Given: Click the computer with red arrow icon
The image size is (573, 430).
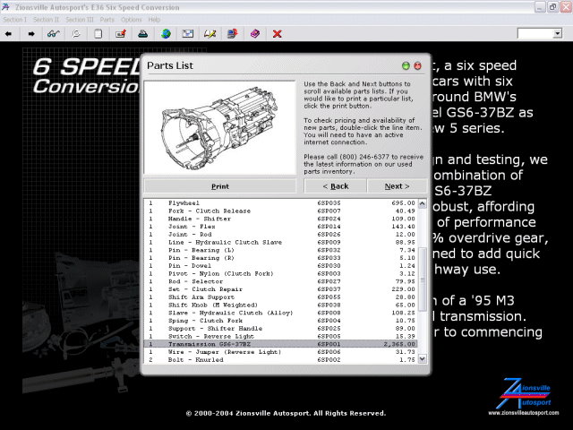Looking at the screenshot, I should point(233,34).
